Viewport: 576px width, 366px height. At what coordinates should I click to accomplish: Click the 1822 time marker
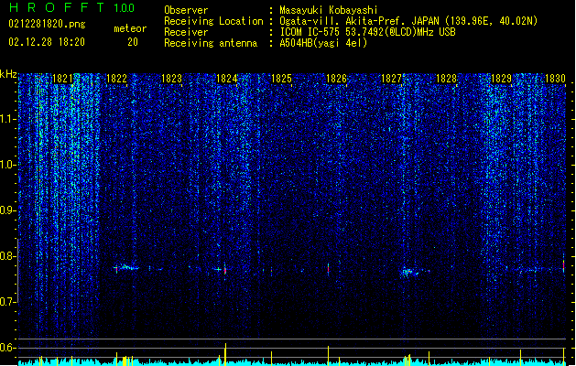pyautogui.click(x=116, y=79)
